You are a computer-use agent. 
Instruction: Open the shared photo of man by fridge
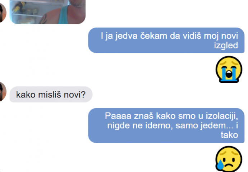[47, 12]
